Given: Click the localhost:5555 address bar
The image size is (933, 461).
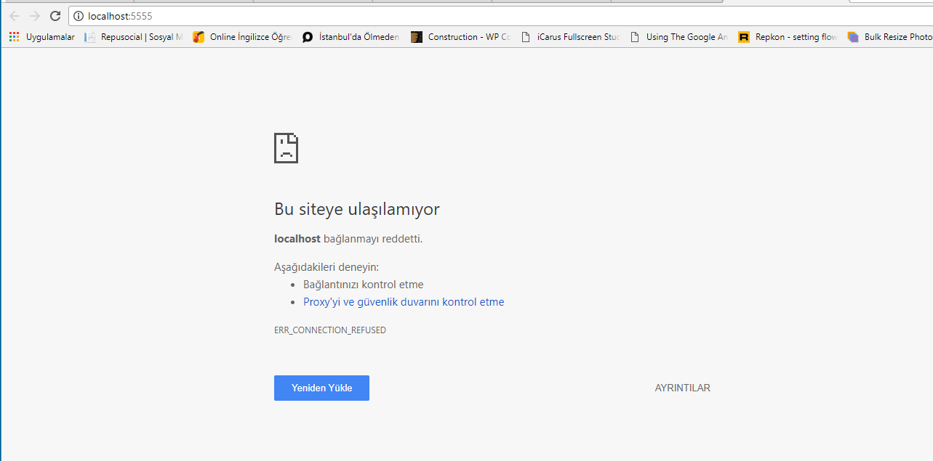Looking at the screenshot, I should 502,16.
